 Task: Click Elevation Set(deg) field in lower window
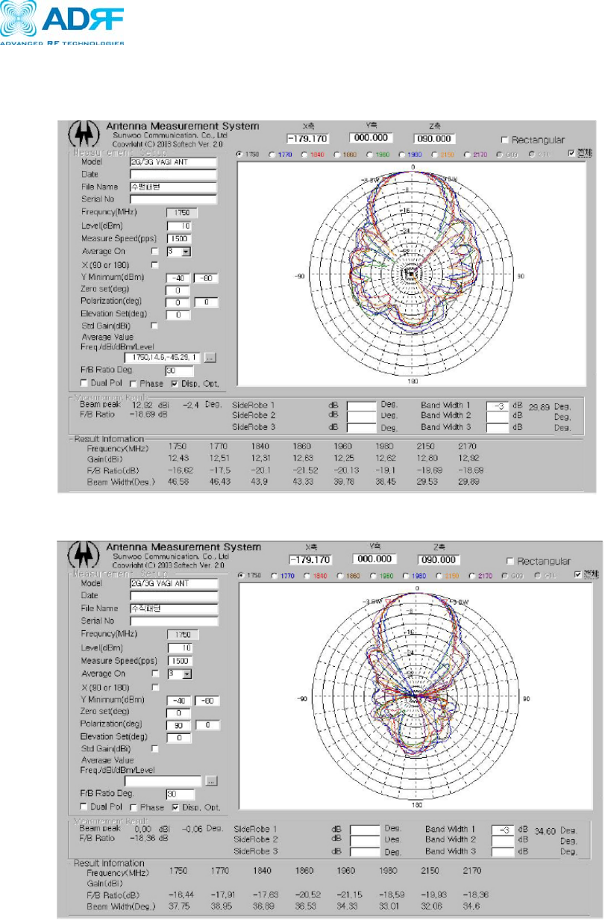point(180,737)
